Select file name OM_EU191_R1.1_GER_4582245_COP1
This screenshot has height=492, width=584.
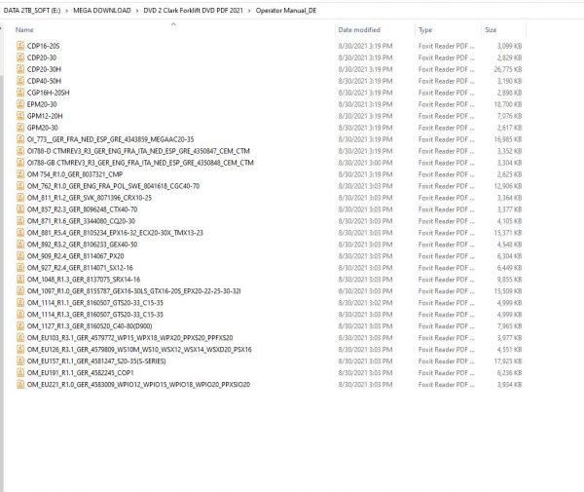80,373
